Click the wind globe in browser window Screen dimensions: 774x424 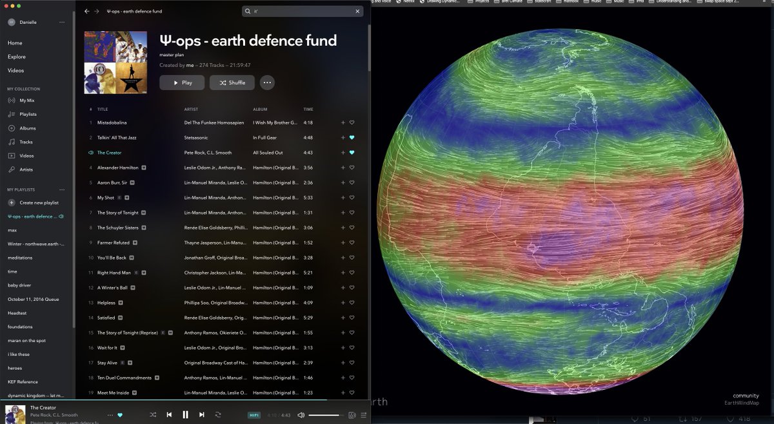coord(560,211)
